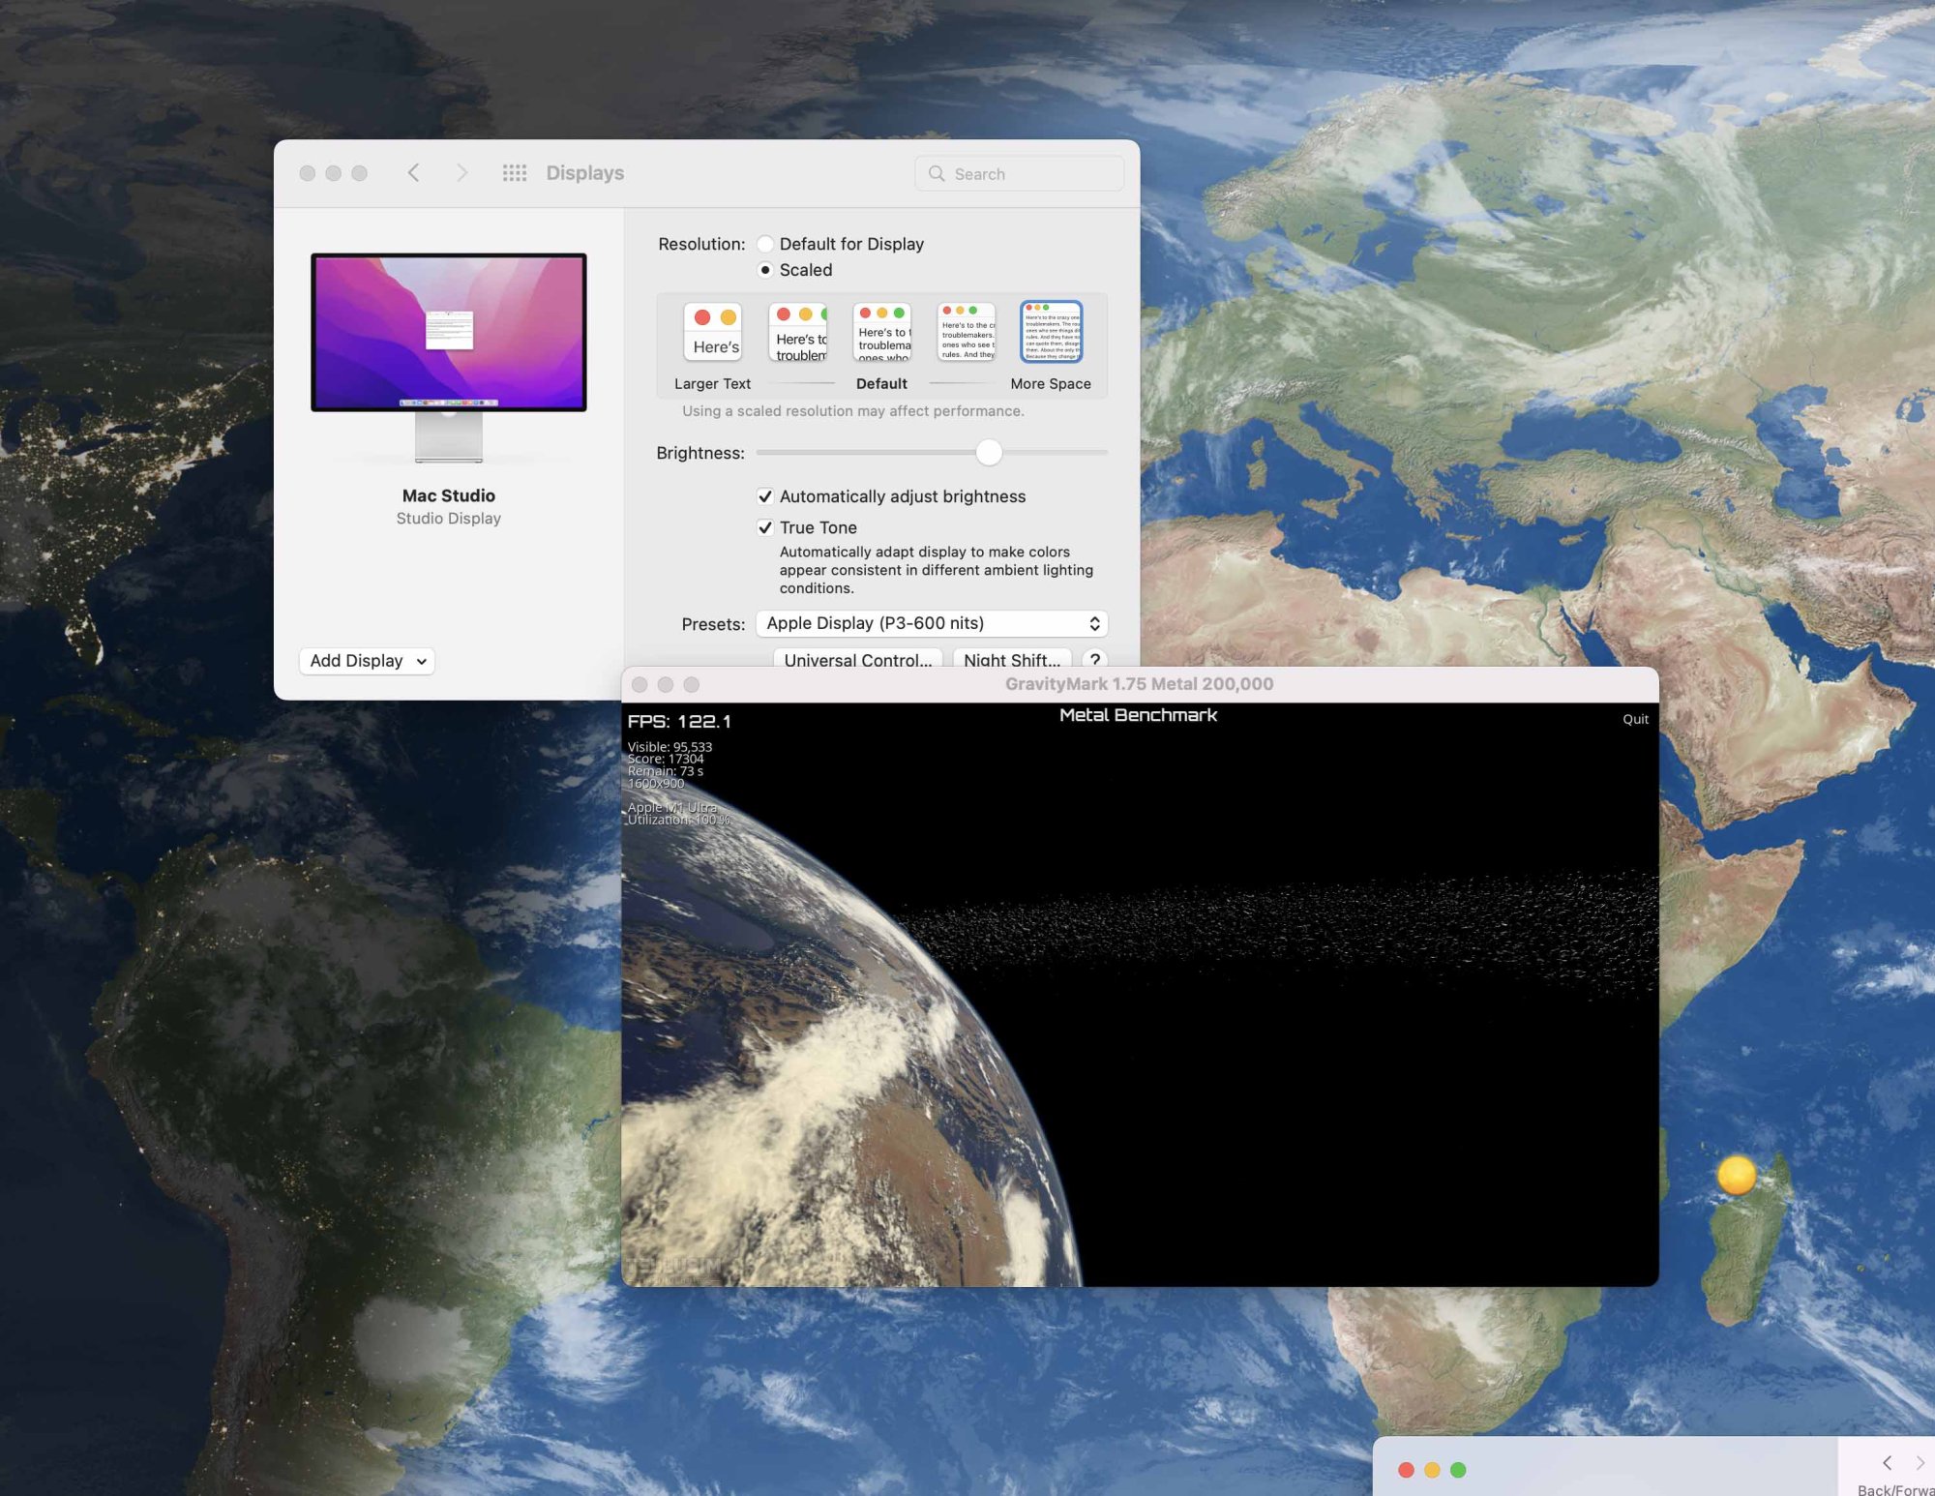Select the Larger Text resolution icon
The image size is (1935, 1496).
coord(713,333)
